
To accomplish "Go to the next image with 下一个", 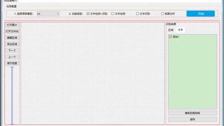I will click(x=12, y=50).
